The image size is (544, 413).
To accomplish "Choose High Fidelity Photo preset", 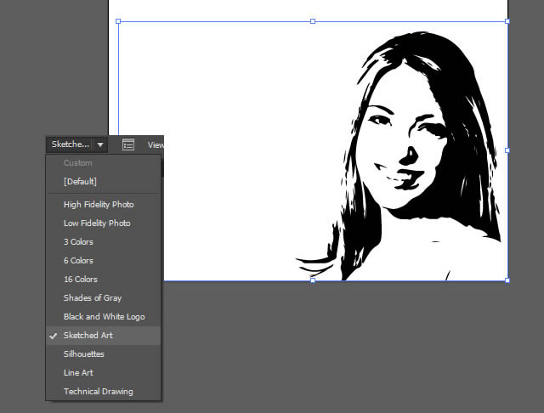I will click(x=99, y=205).
